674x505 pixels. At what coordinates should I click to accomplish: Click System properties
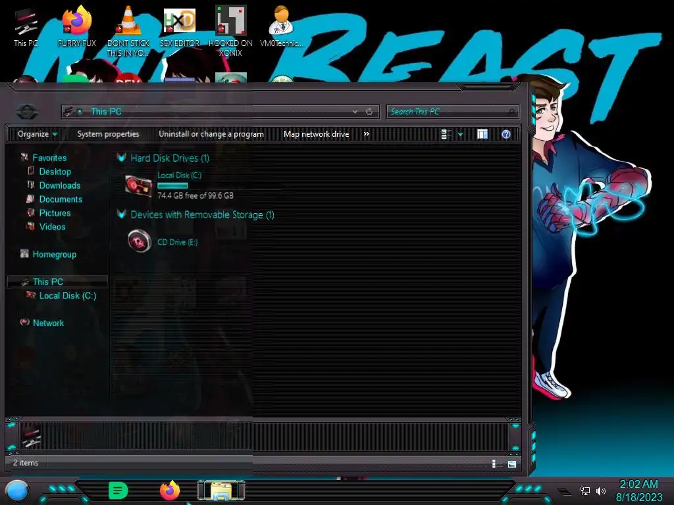[109, 134]
